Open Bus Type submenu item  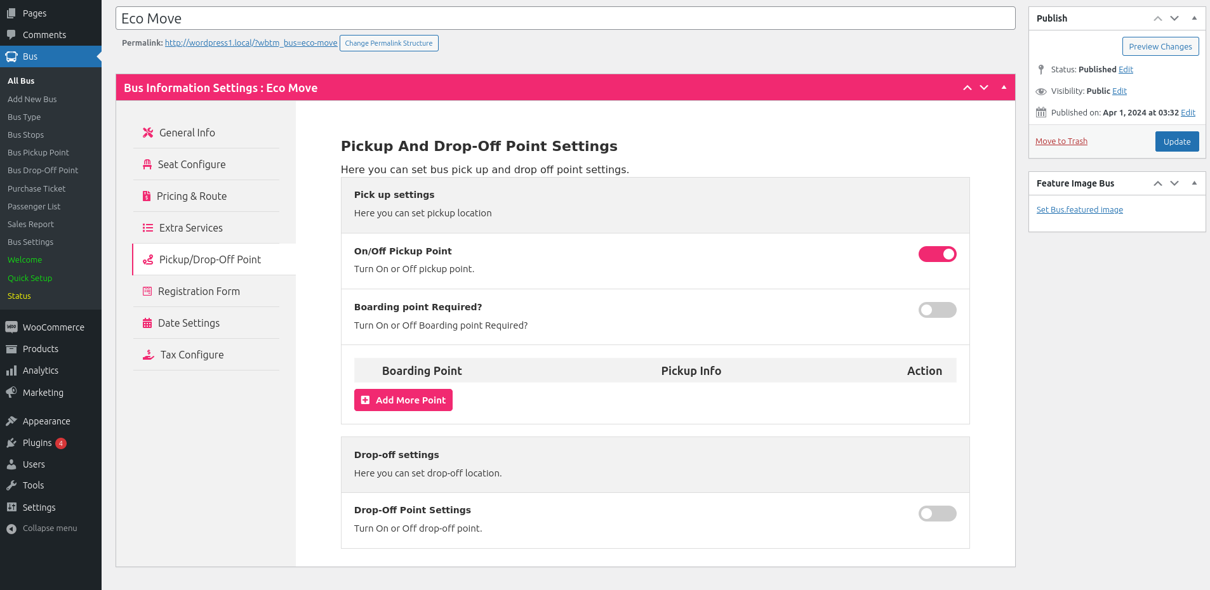[x=24, y=117]
